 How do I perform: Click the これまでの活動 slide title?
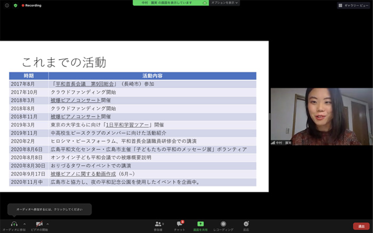point(64,62)
